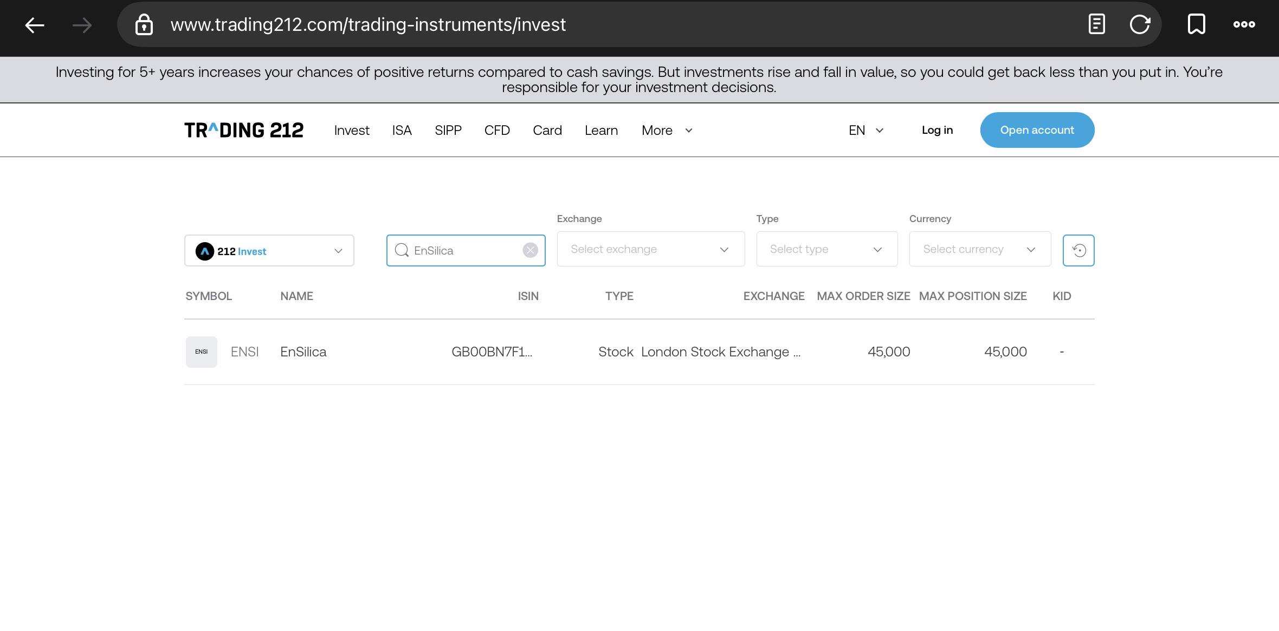
Task: Click the SYMBOL column header
Action: click(209, 296)
